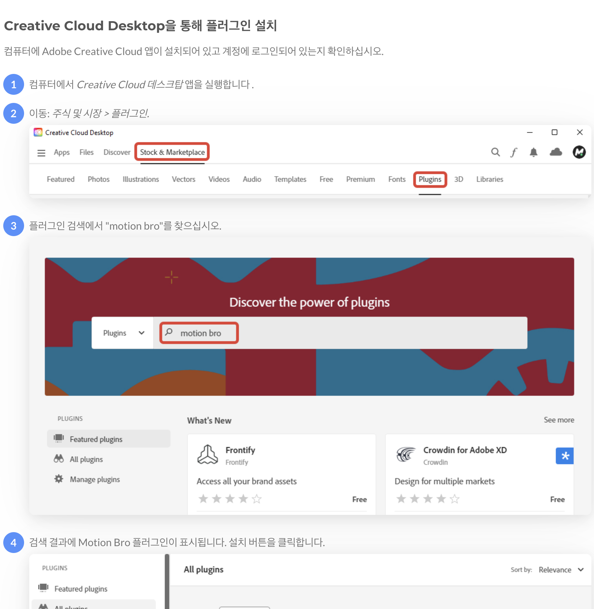Open notifications bell icon
The height and width of the screenshot is (609, 594).
(533, 152)
